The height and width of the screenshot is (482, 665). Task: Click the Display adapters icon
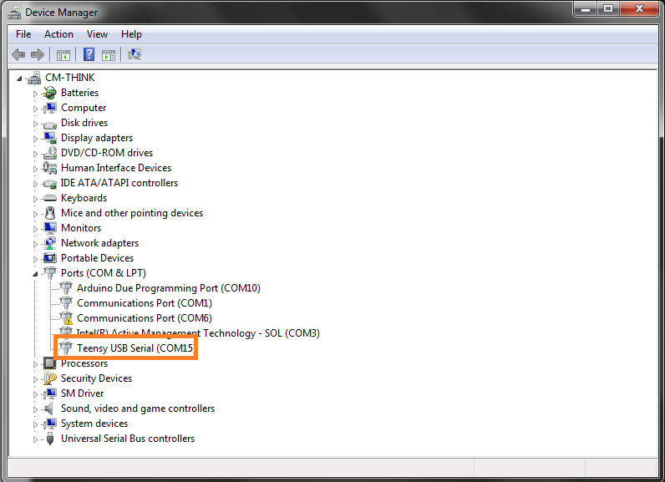[50, 138]
